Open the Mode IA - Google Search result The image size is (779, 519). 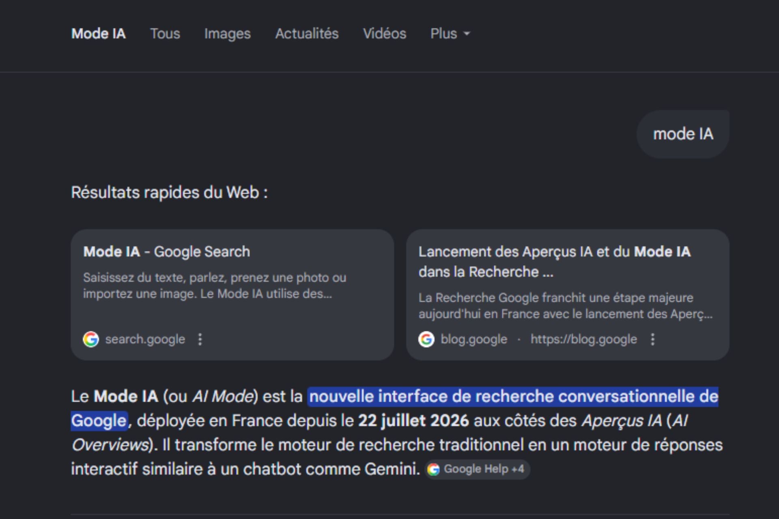click(x=166, y=252)
